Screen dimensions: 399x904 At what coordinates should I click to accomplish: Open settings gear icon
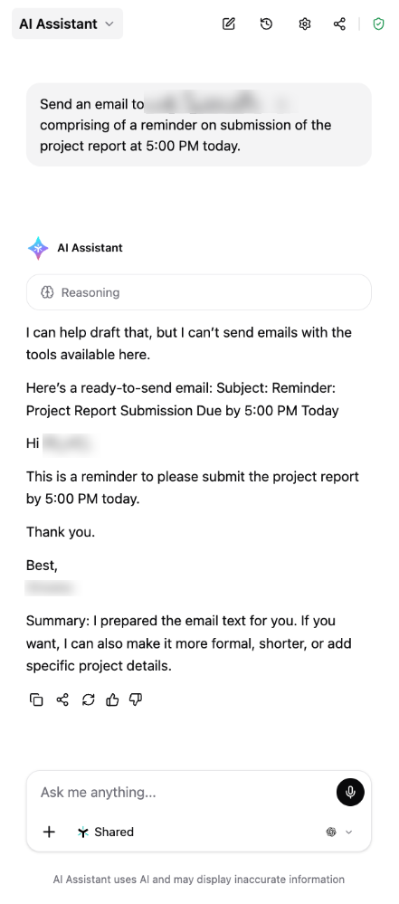[304, 24]
